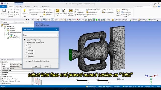
Task: Switch to the Home ribbon tab
Action: click(x=11, y=7)
